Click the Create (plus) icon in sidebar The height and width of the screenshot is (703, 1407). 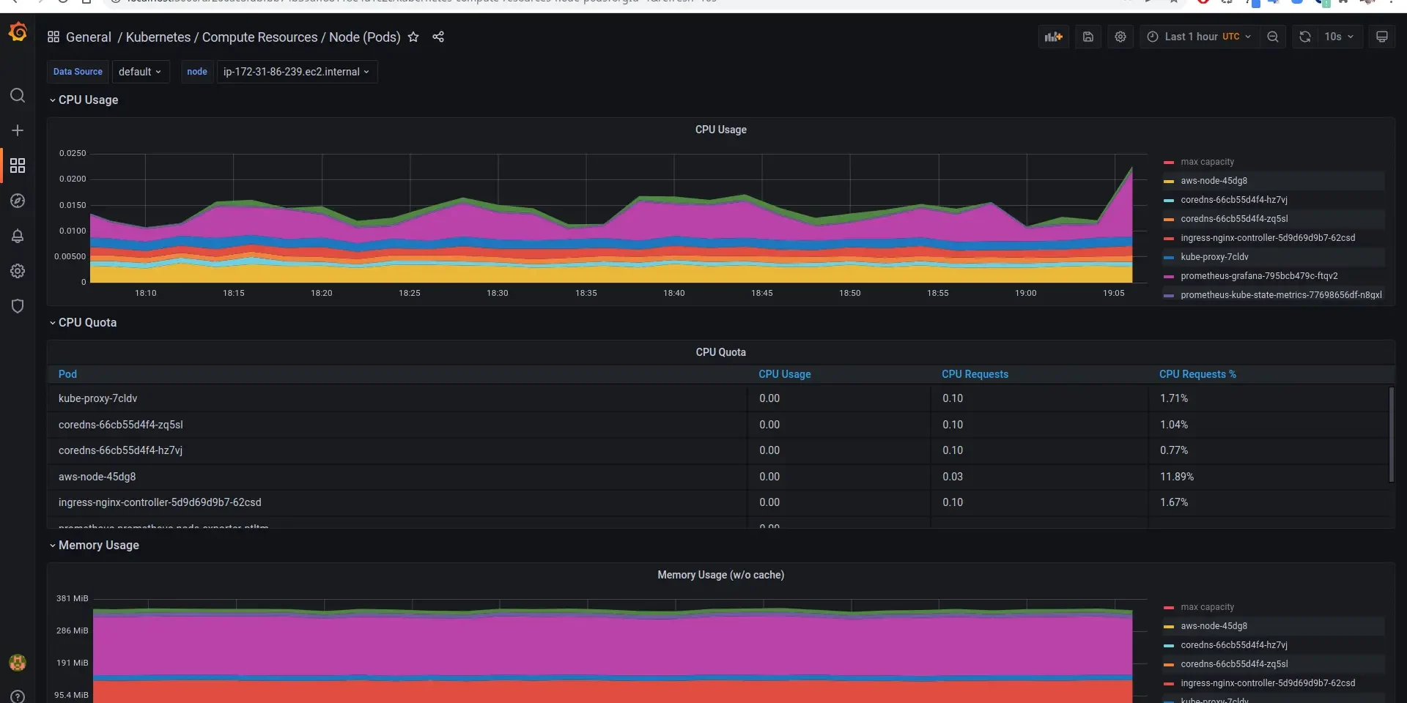(18, 130)
